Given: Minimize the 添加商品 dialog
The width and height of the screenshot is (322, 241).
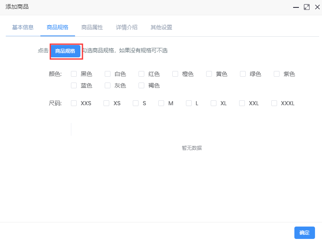Looking at the screenshot, I should click(x=296, y=7).
